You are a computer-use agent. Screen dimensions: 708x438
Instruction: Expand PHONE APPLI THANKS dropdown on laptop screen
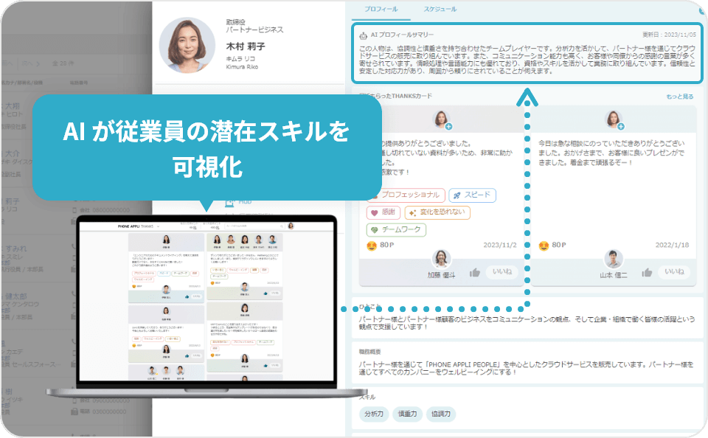[x=159, y=226]
